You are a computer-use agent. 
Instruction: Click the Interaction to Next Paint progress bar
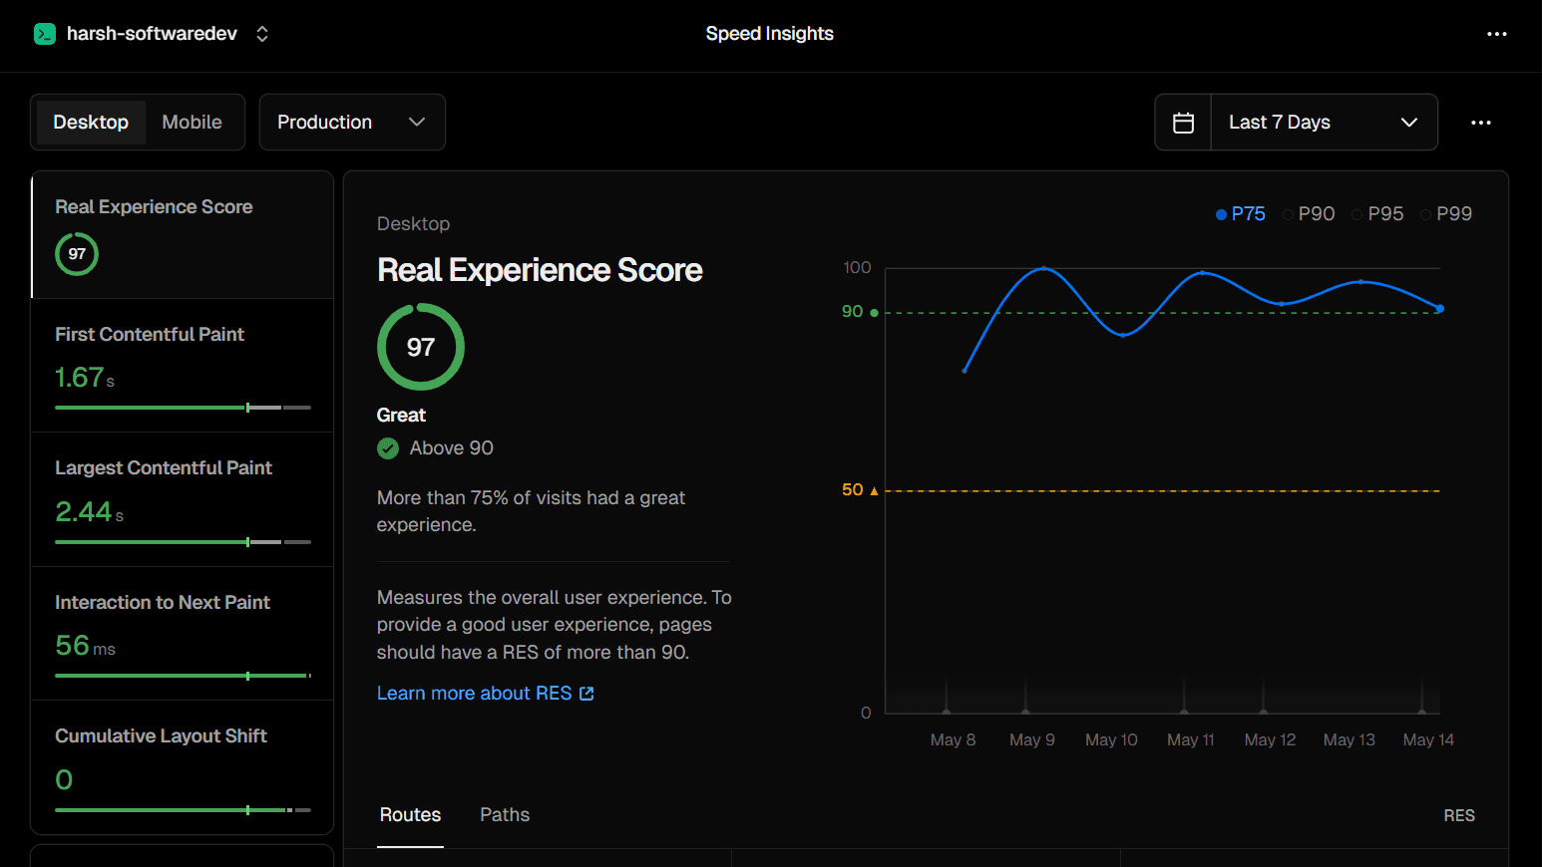183,676
